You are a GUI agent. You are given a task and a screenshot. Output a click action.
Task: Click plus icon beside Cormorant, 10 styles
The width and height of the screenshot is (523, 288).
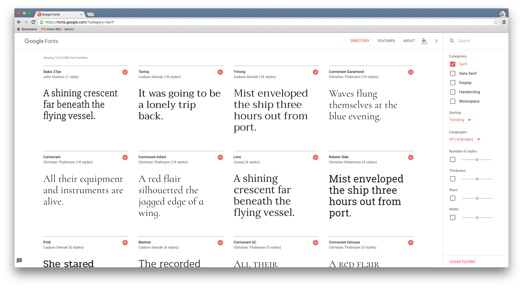pyautogui.click(x=125, y=157)
